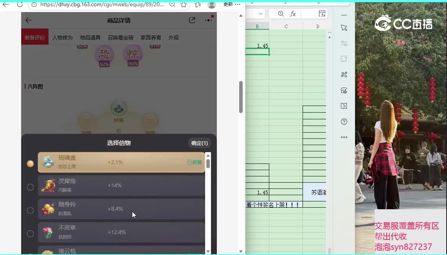Click the 恐 92% badge

(105, 55)
